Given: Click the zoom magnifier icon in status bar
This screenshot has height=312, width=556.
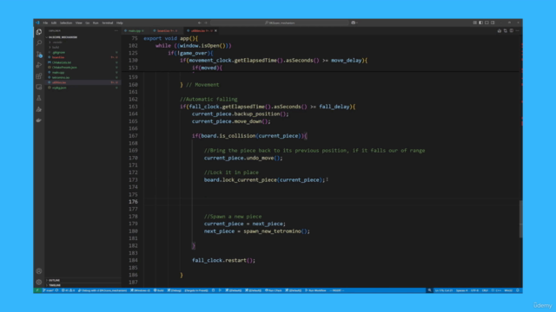Looking at the screenshot, I should (x=429, y=290).
